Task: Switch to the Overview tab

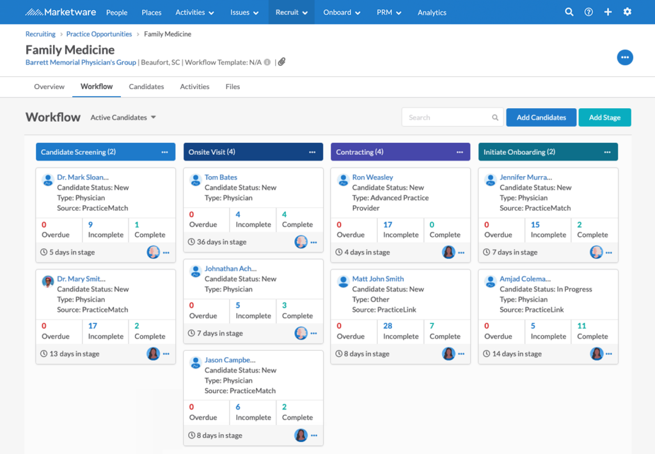Action: pos(49,86)
